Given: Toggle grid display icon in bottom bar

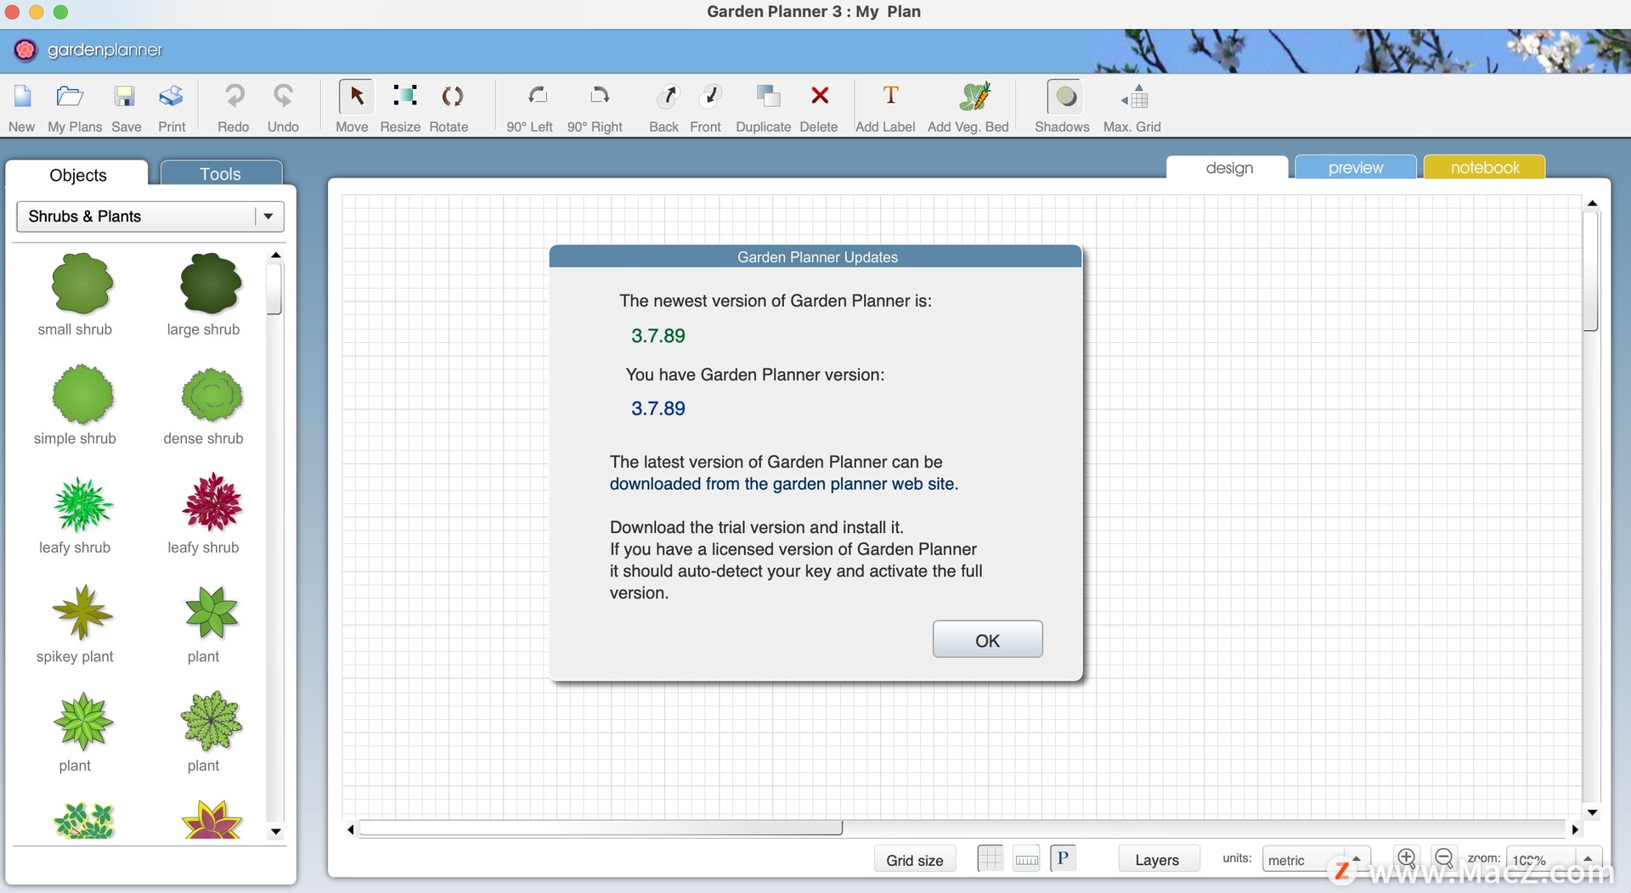Looking at the screenshot, I should click(990, 858).
